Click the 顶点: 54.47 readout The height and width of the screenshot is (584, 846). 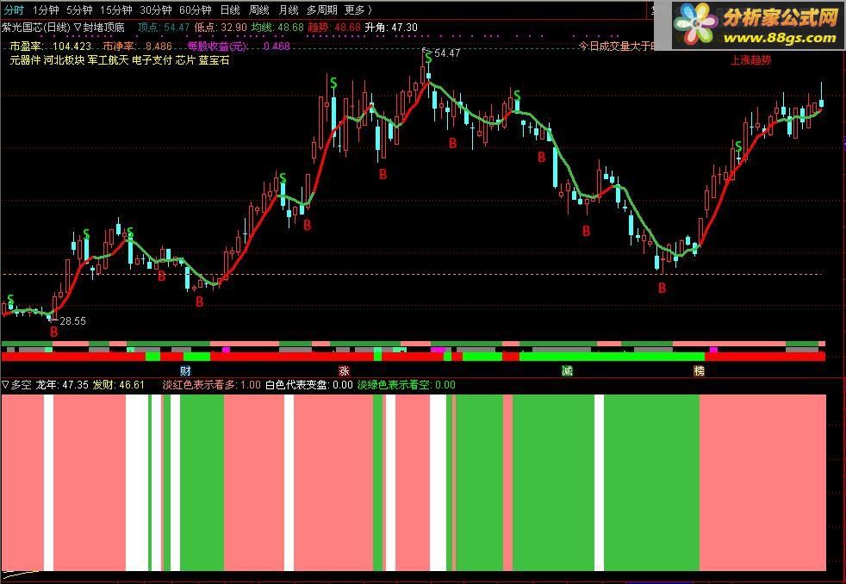pos(164,27)
